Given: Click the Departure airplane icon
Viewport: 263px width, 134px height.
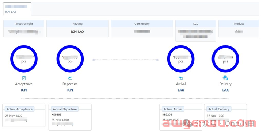Looking at the screenshot, I should (70, 78).
